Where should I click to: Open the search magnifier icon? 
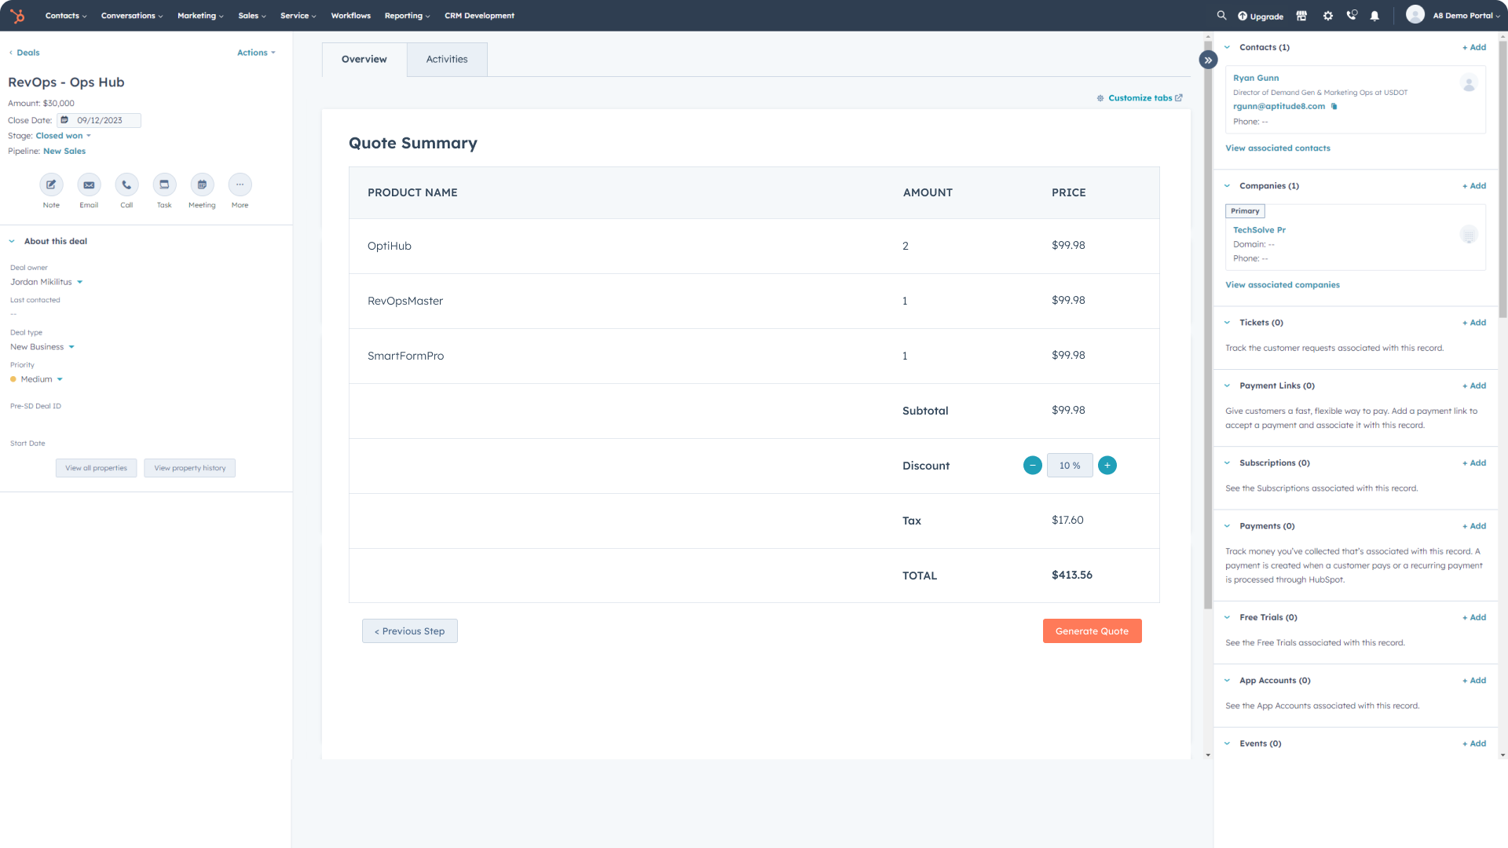[1221, 15]
